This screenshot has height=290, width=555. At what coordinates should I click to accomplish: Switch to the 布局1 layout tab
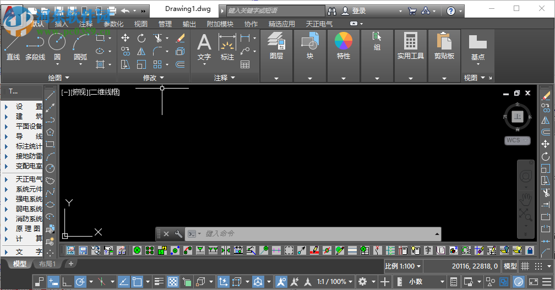point(47,264)
